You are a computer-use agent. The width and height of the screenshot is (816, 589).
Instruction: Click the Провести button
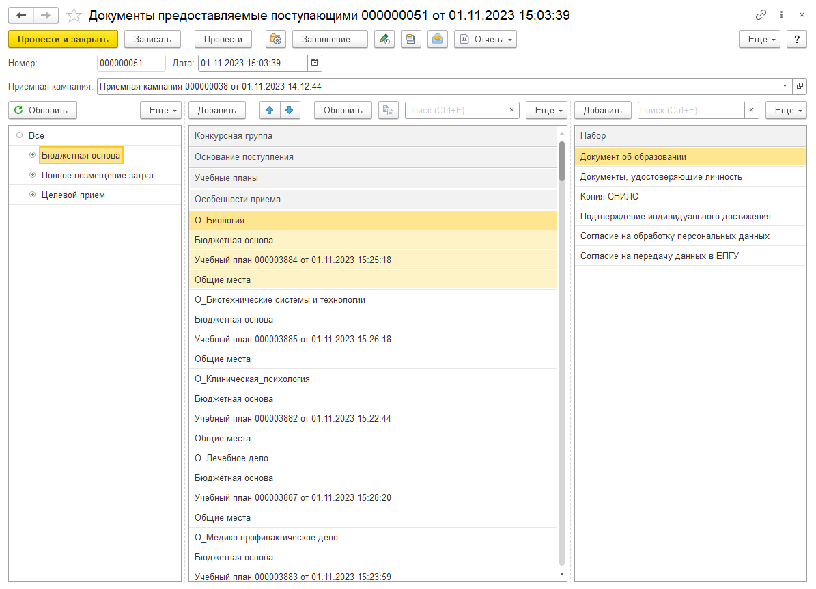pos(223,39)
